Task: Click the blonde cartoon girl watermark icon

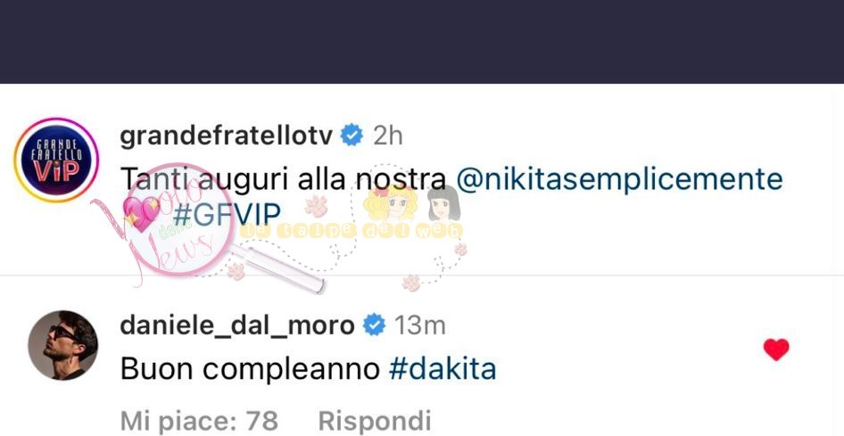Action: (x=390, y=204)
